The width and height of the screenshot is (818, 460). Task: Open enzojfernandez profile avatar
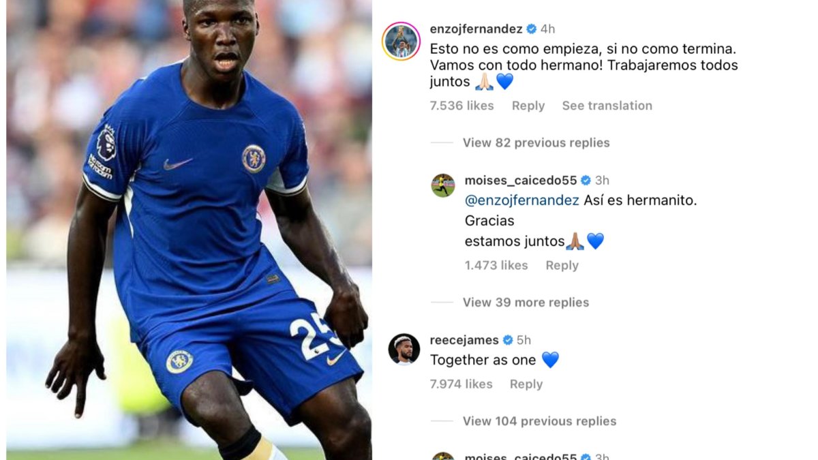401,42
